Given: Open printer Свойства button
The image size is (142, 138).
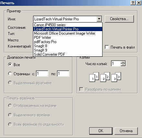Looking at the screenshot, I should pyautogui.click(x=119, y=19).
